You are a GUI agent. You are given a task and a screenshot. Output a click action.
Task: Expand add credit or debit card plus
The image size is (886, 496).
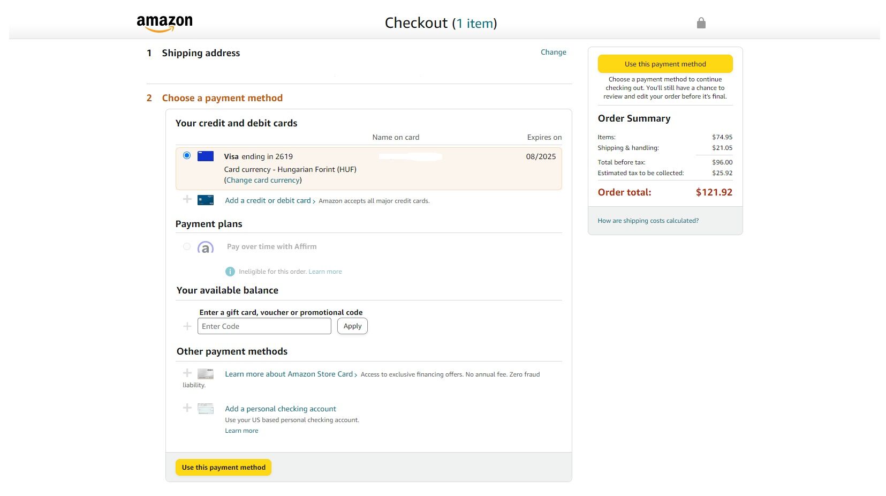187,199
